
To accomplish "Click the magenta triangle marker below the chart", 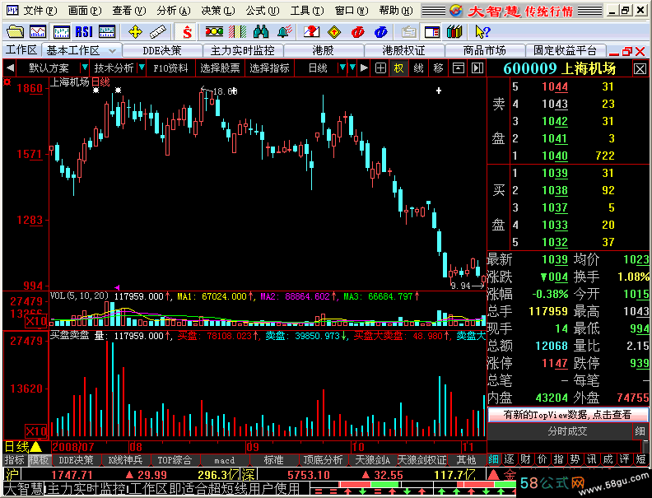I will [x=117, y=287].
